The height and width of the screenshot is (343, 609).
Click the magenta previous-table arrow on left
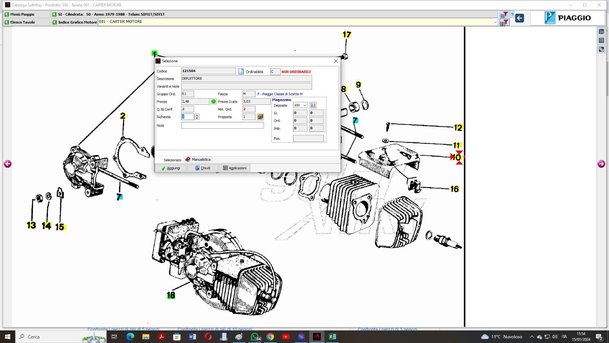pyautogui.click(x=8, y=164)
